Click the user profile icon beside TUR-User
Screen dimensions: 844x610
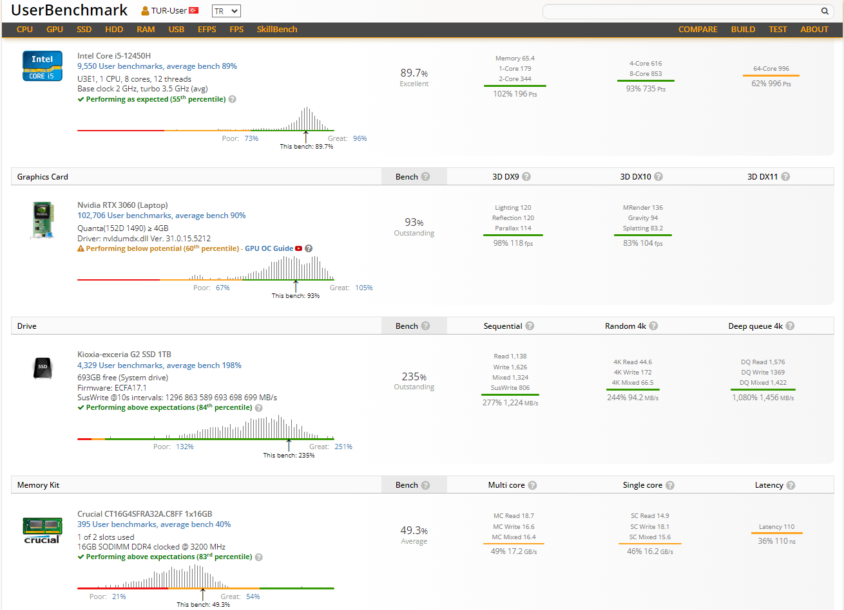coord(146,11)
